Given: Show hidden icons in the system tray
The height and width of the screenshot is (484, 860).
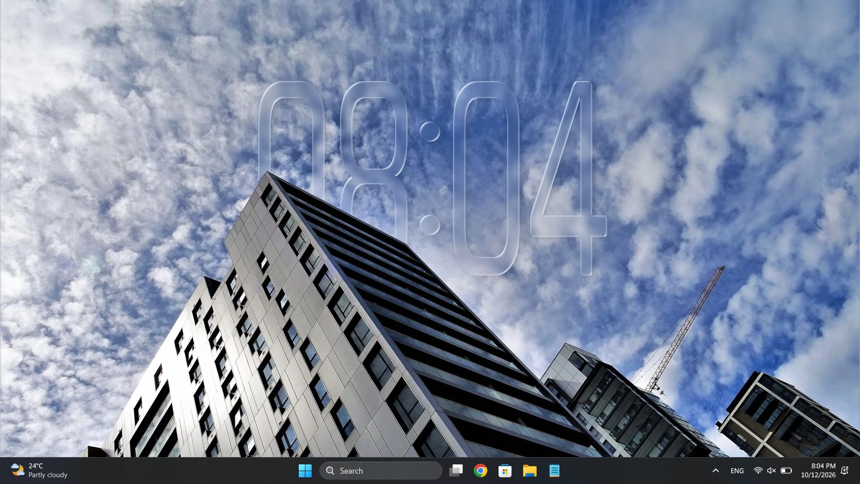Looking at the screenshot, I should click(x=716, y=471).
